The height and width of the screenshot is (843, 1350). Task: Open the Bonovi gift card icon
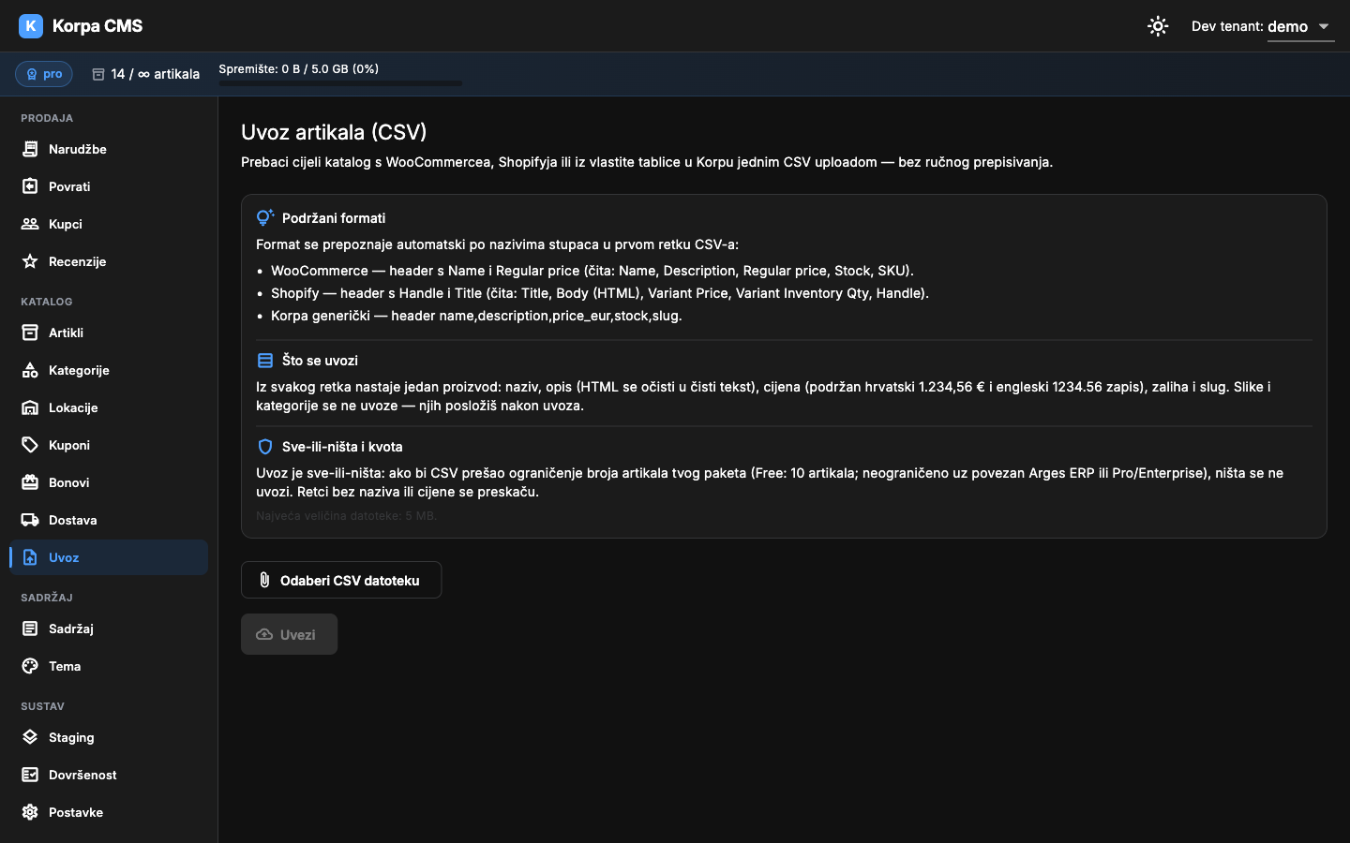[30, 482]
